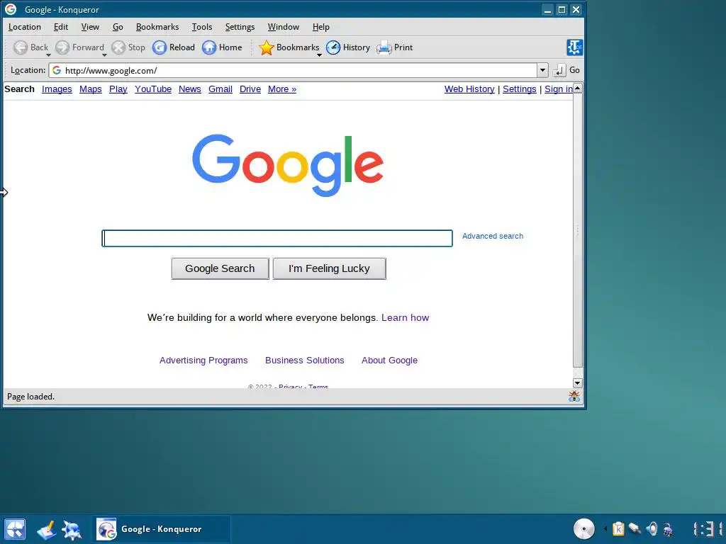The width and height of the screenshot is (726, 544).
Task: Open the Images link
Action: (57, 89)
